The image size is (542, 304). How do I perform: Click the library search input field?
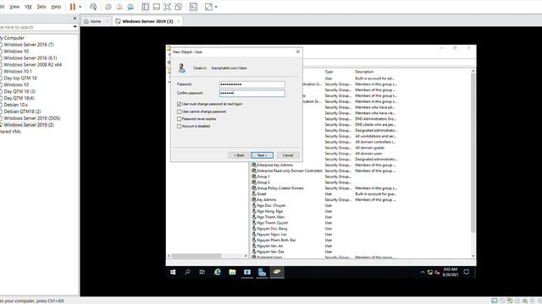pos(36,27)
